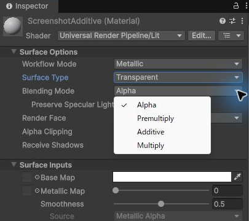Click the Smoothness label
The height and width of the screenshot is (221, 249).
(62, 204)
